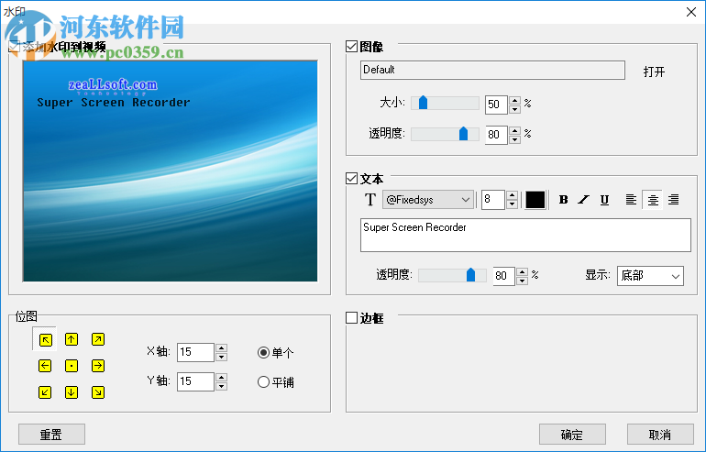Image resolution: width=706 pixels, height=452 pixels.
Task: Click the image size 50 field
Action: (x=497, y=105)
